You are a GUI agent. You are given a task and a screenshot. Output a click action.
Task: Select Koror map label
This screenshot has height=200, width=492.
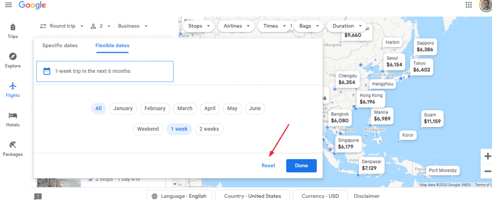pos(408,135)
